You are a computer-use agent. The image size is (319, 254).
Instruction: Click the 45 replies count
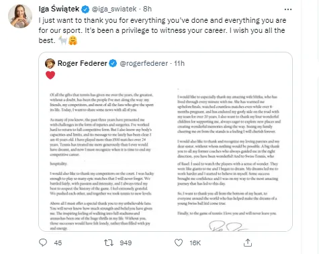click(x=58, y=243)
